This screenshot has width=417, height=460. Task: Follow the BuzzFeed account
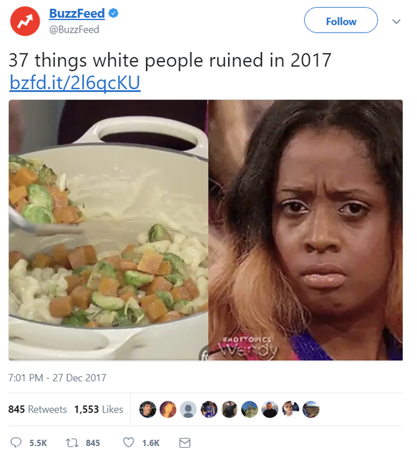pos(341,20)
